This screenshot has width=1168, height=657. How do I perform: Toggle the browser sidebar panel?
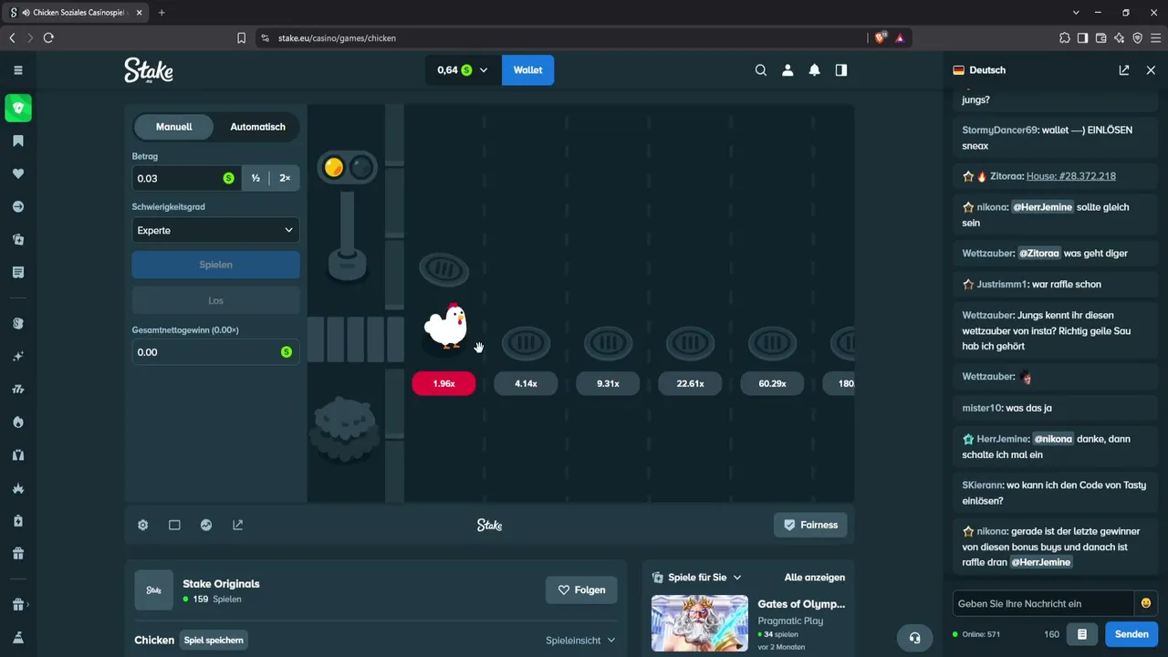pos(1083,38)
